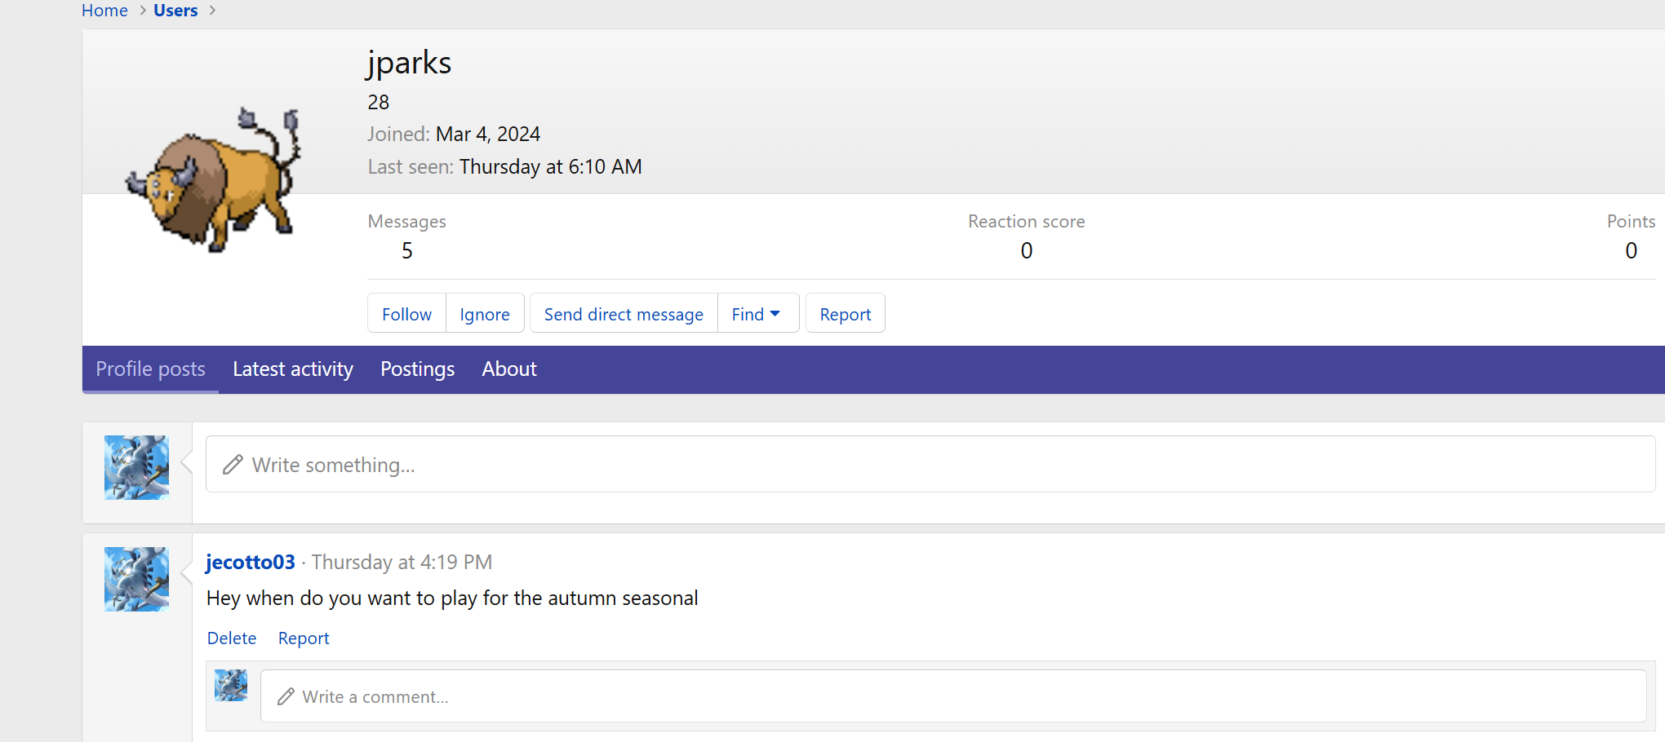Open the Users breadcrumb link
This screenshot has height=742, width=1665.
(175, 11)
